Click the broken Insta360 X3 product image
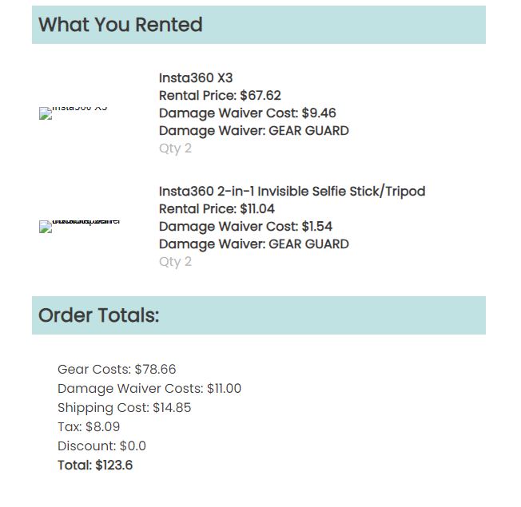The image size is (521, 507). tap(73, 113)
